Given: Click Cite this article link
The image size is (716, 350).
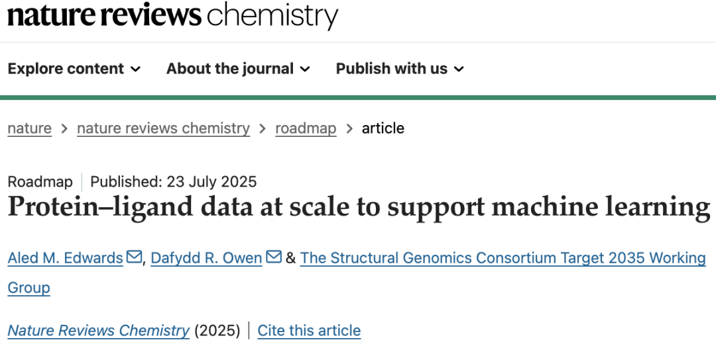Looking at the screenshot, I should point(309,330).
